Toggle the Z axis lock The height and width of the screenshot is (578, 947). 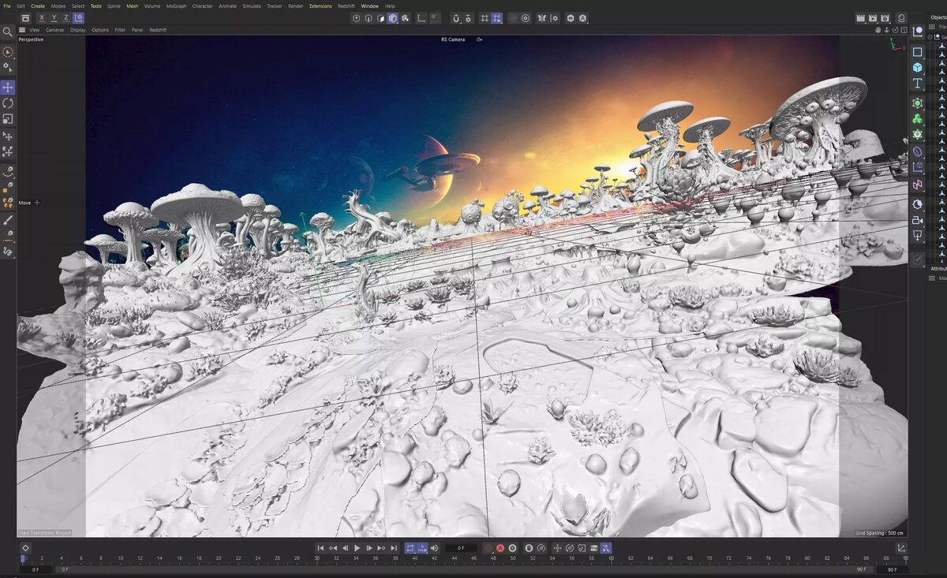(x=66, y=17)
